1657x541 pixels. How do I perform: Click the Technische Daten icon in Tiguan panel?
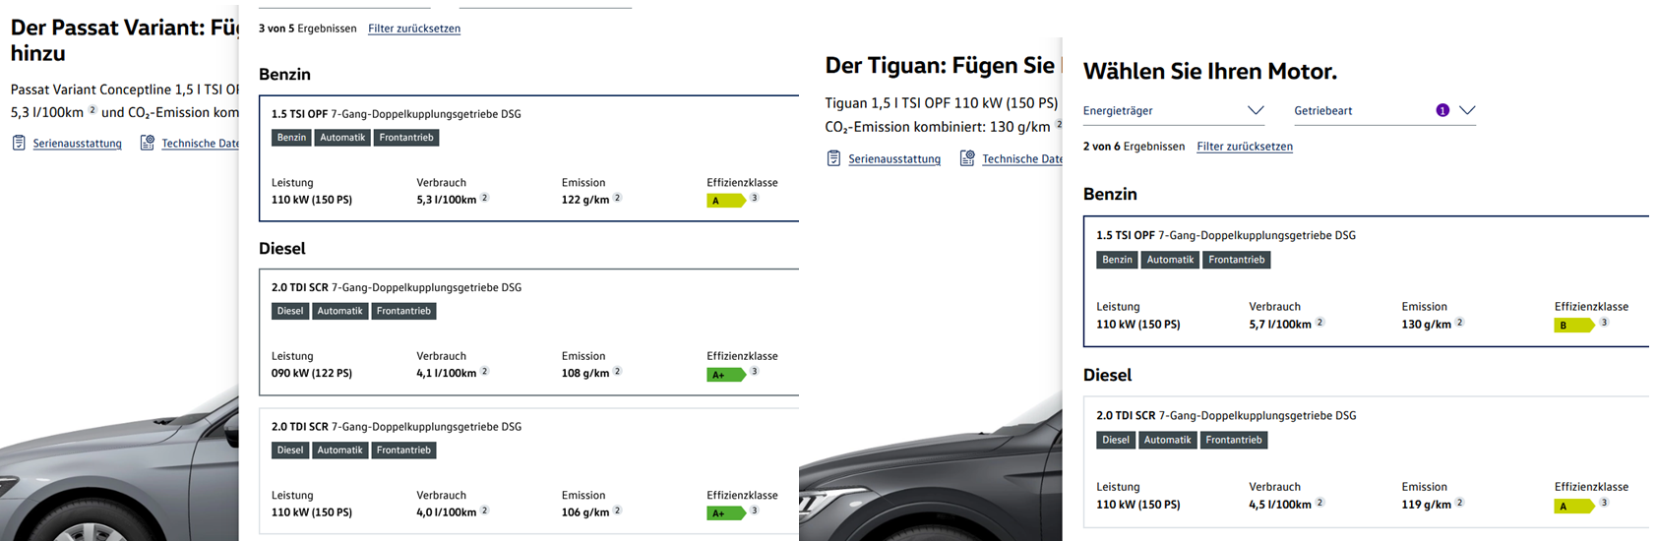967,158
